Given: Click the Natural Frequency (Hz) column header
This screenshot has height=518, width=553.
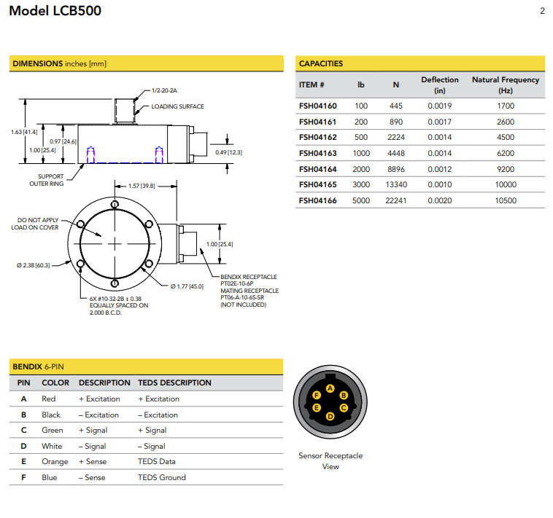Looking at the screenshot, I should click(505, 85).
